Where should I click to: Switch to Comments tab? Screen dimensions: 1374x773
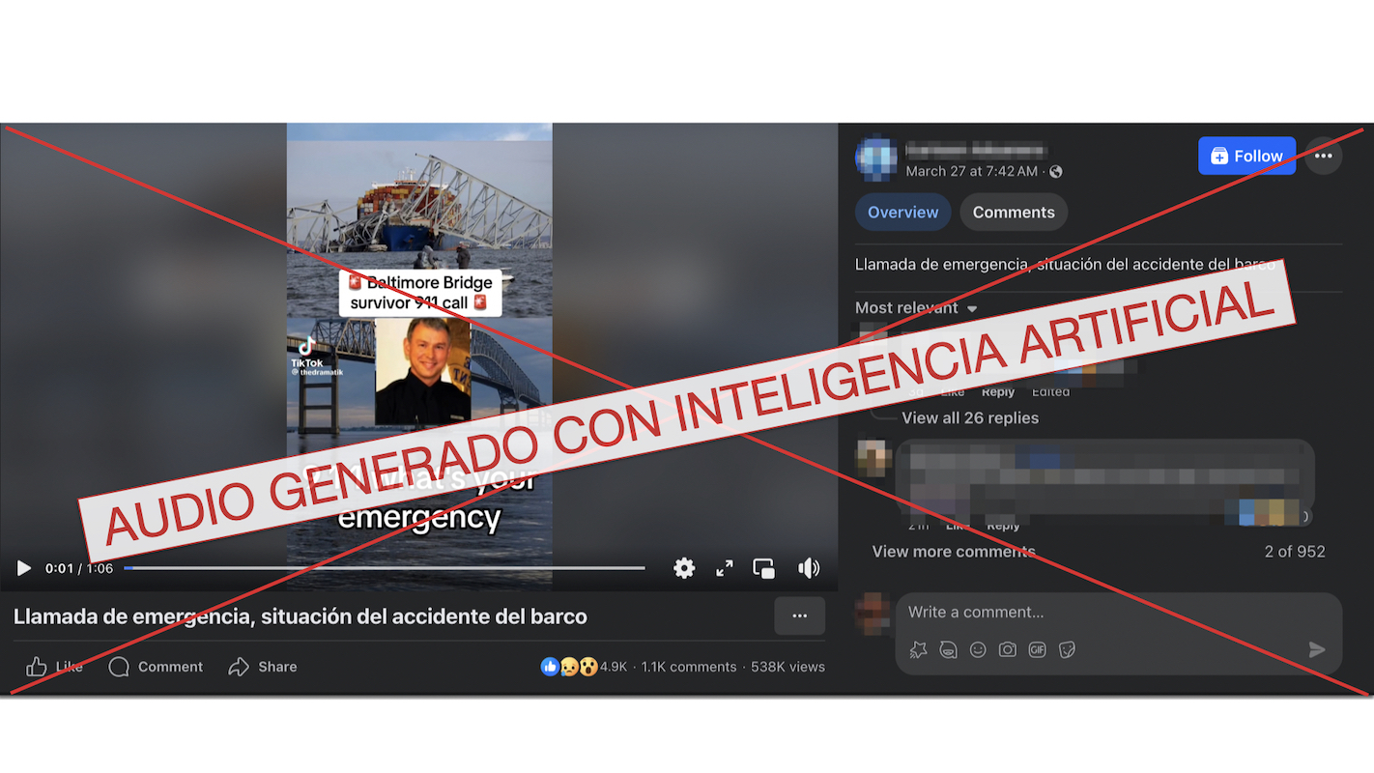click(1014, 213)
